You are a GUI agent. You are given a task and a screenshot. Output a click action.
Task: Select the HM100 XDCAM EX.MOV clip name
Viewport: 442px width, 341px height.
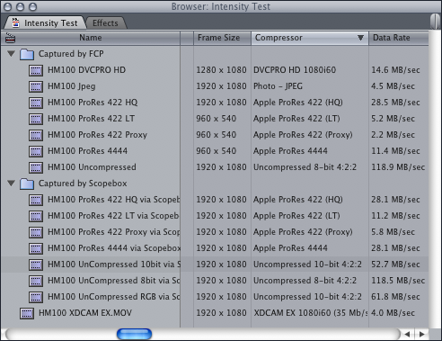pyautogui.click(x=85, y=313)
